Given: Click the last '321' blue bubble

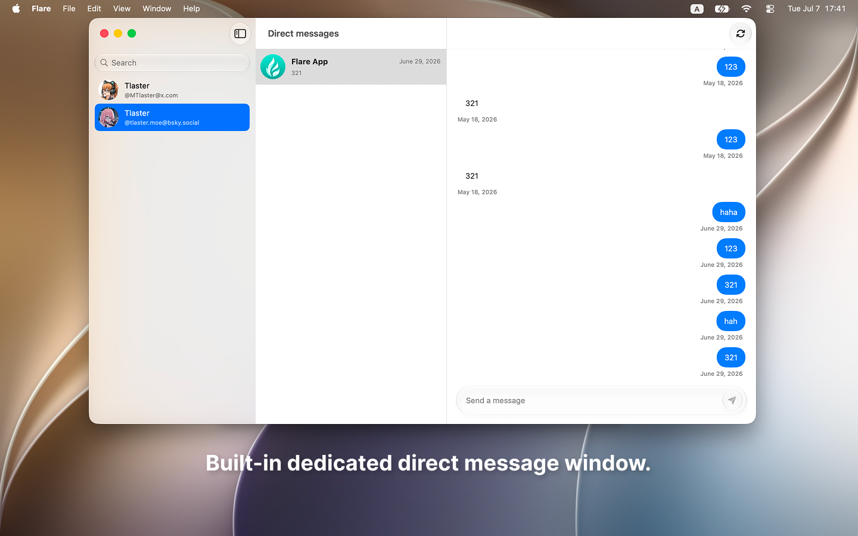Looking at the screenshot, I should [731, 357].
